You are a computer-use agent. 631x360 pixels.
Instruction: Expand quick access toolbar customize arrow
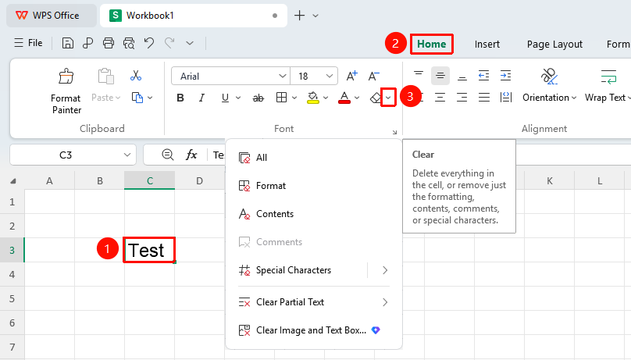coord(190,43)
